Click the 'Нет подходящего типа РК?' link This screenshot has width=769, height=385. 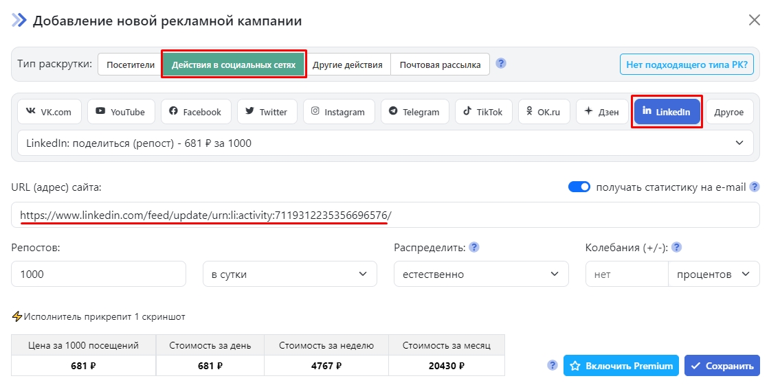click(687, 65)
